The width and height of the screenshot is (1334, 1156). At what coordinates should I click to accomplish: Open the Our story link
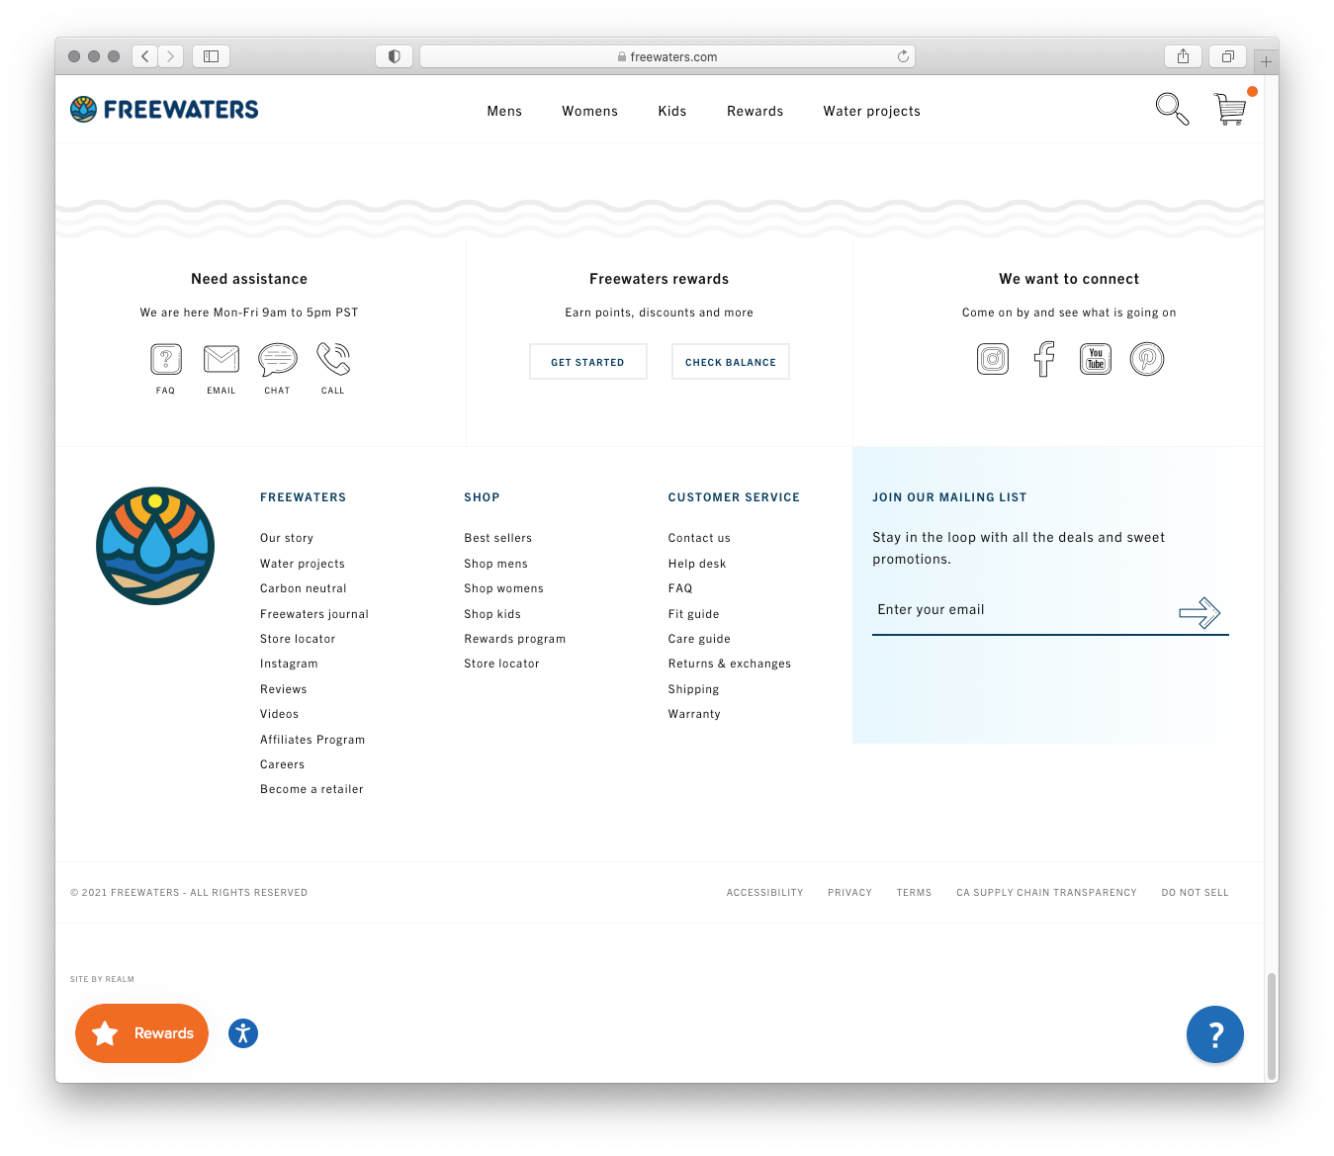pos(287,538)
